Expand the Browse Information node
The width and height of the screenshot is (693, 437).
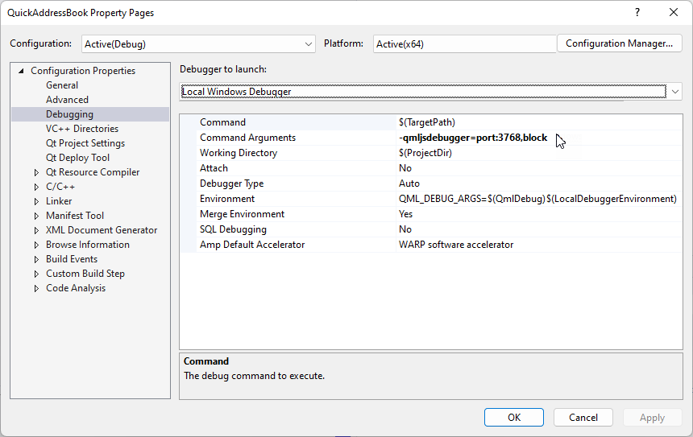[x=37, y=245]
